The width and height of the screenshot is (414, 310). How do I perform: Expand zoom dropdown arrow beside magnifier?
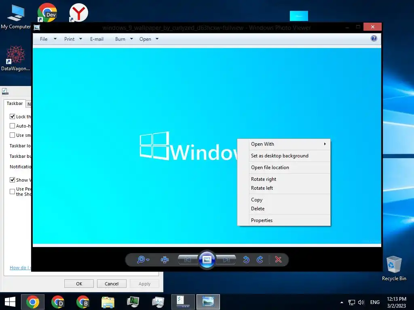(148, 260)
